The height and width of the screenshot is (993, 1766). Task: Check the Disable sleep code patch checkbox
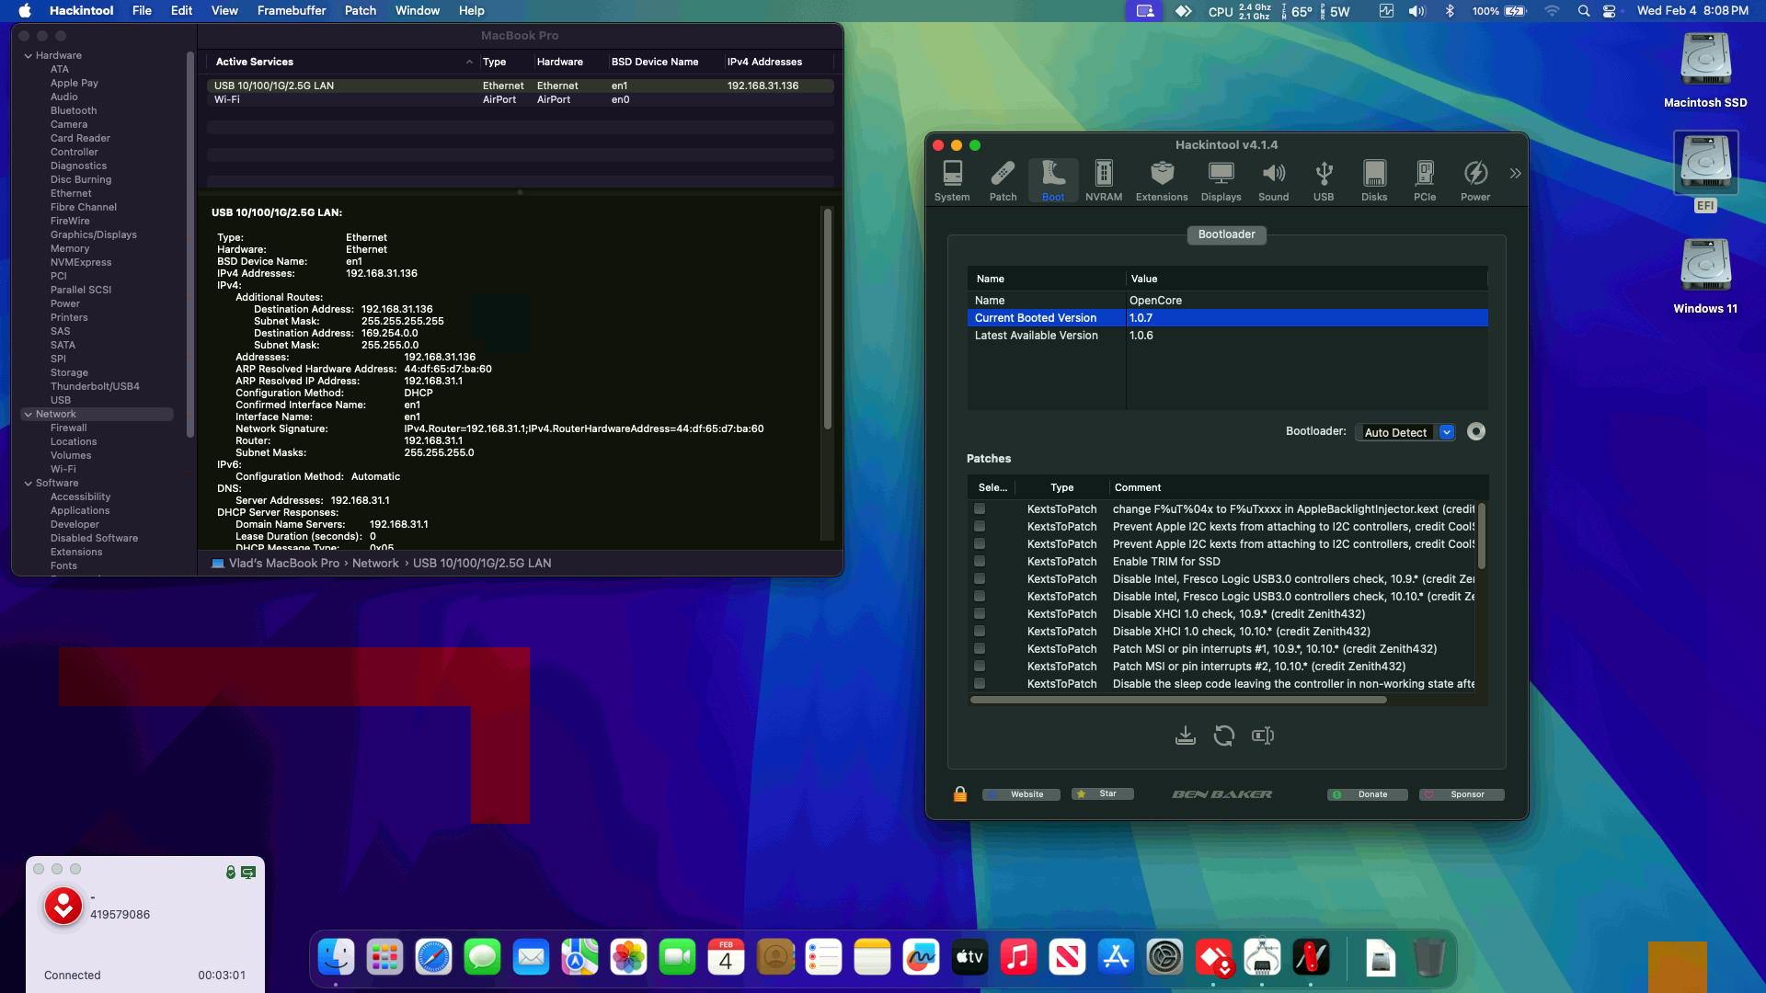tap(980, 683)
